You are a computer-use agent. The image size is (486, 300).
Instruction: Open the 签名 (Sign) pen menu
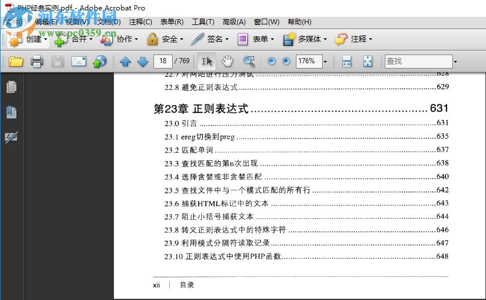(210, 39)
